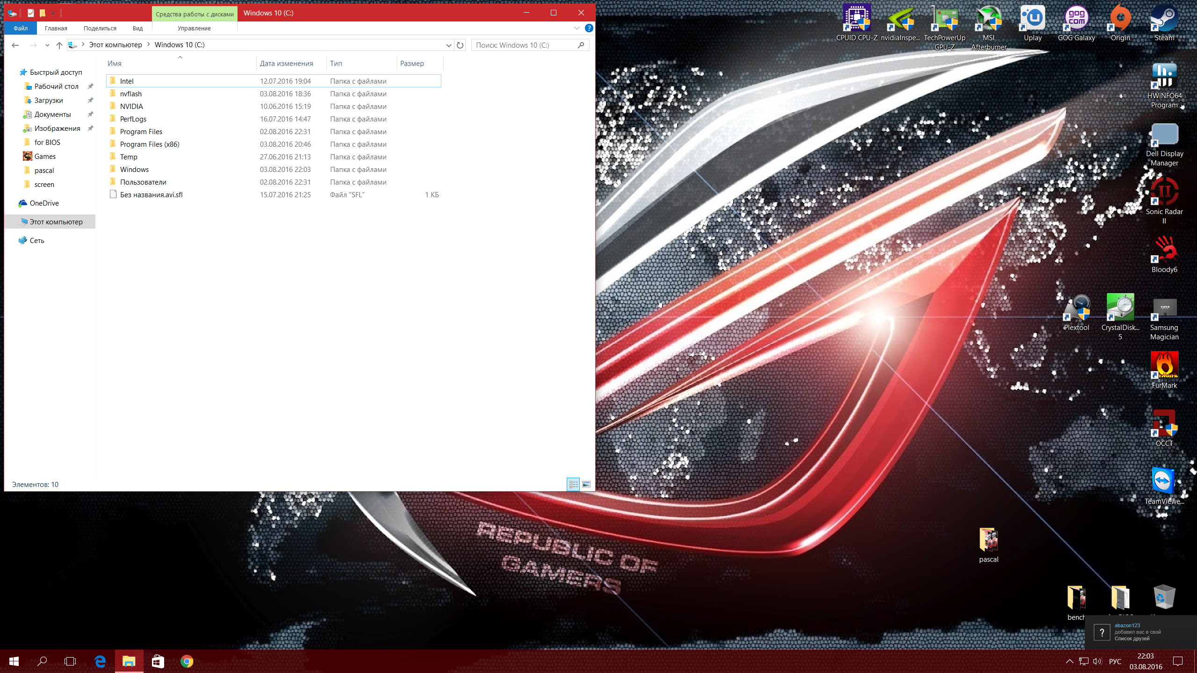This screenshot has height=673, width=1197.
Task: Open Explorer help question mark icon
Action: [589, 28]
